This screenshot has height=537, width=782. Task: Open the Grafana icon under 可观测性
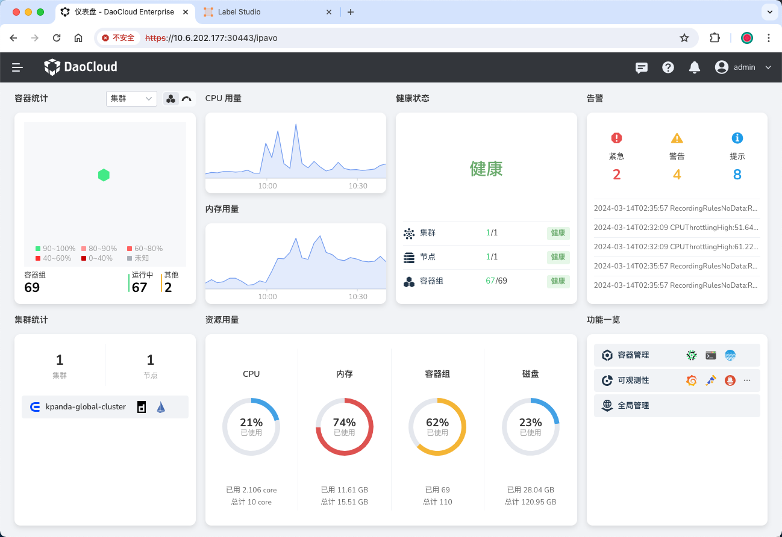(692, 380)
